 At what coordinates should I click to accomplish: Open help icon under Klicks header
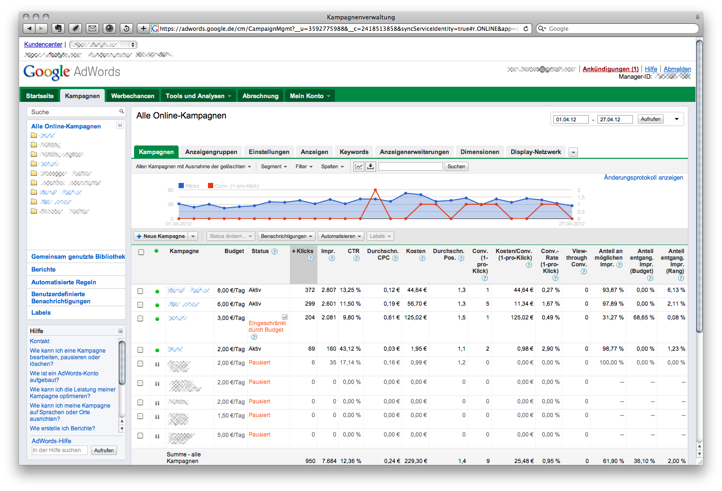click(310, 258)
